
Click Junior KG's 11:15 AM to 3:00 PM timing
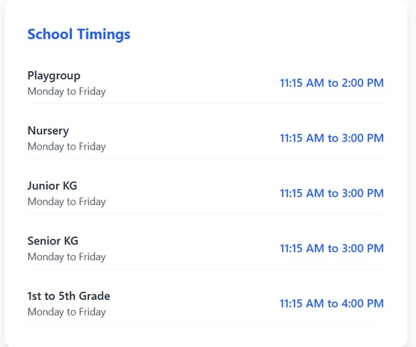(x=331, y=193)
